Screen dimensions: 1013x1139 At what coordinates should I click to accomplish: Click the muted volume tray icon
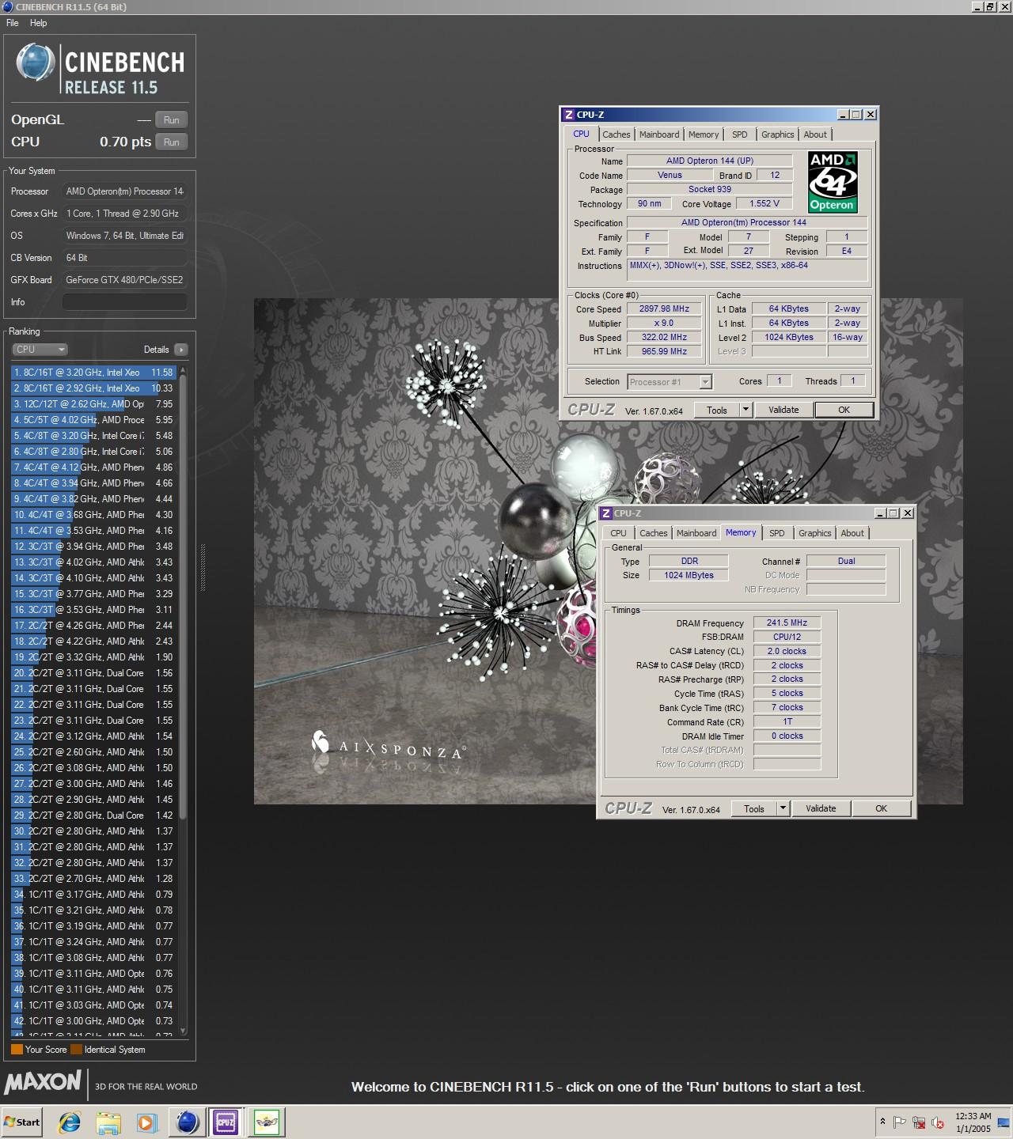(938, 1122)
